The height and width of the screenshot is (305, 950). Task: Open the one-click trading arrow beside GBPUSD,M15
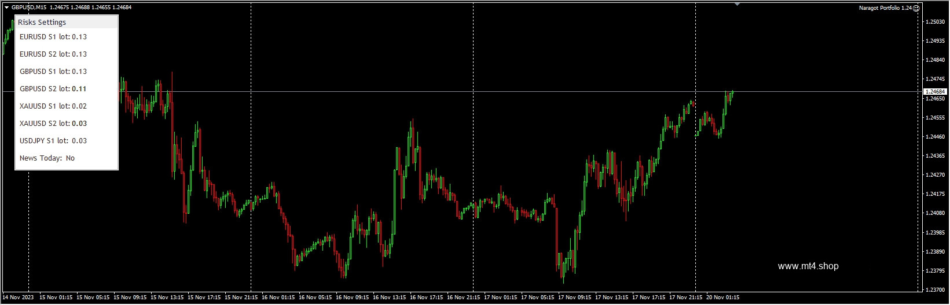tap(6, 8)
